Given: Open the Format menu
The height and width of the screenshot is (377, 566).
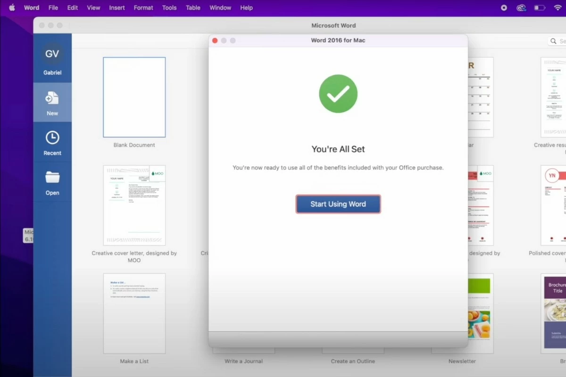Looking at the screenshot, I should (x=143, y=8).
